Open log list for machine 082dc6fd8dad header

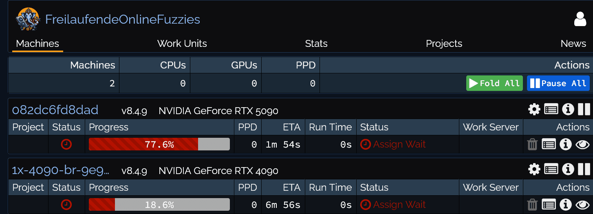[551, 109]
